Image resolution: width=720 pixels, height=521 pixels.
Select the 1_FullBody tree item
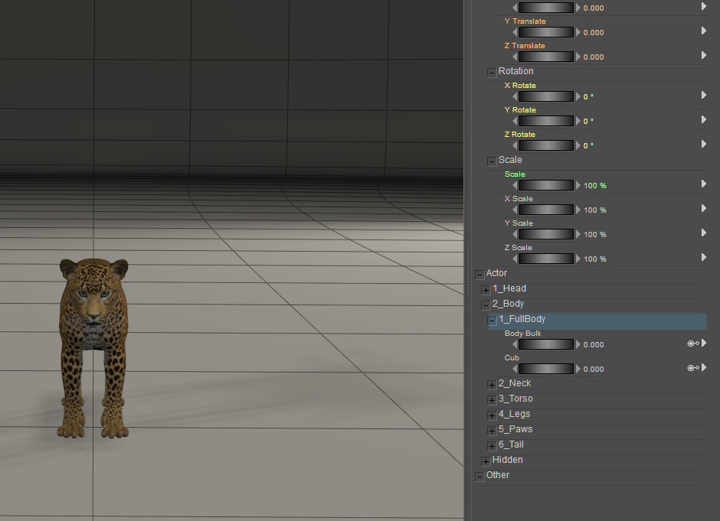(x=522, y=319)
